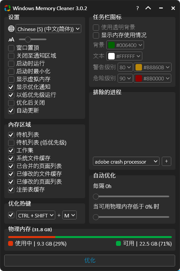
Task: Click the dark red danger level swatch
Action: [138, 78]
